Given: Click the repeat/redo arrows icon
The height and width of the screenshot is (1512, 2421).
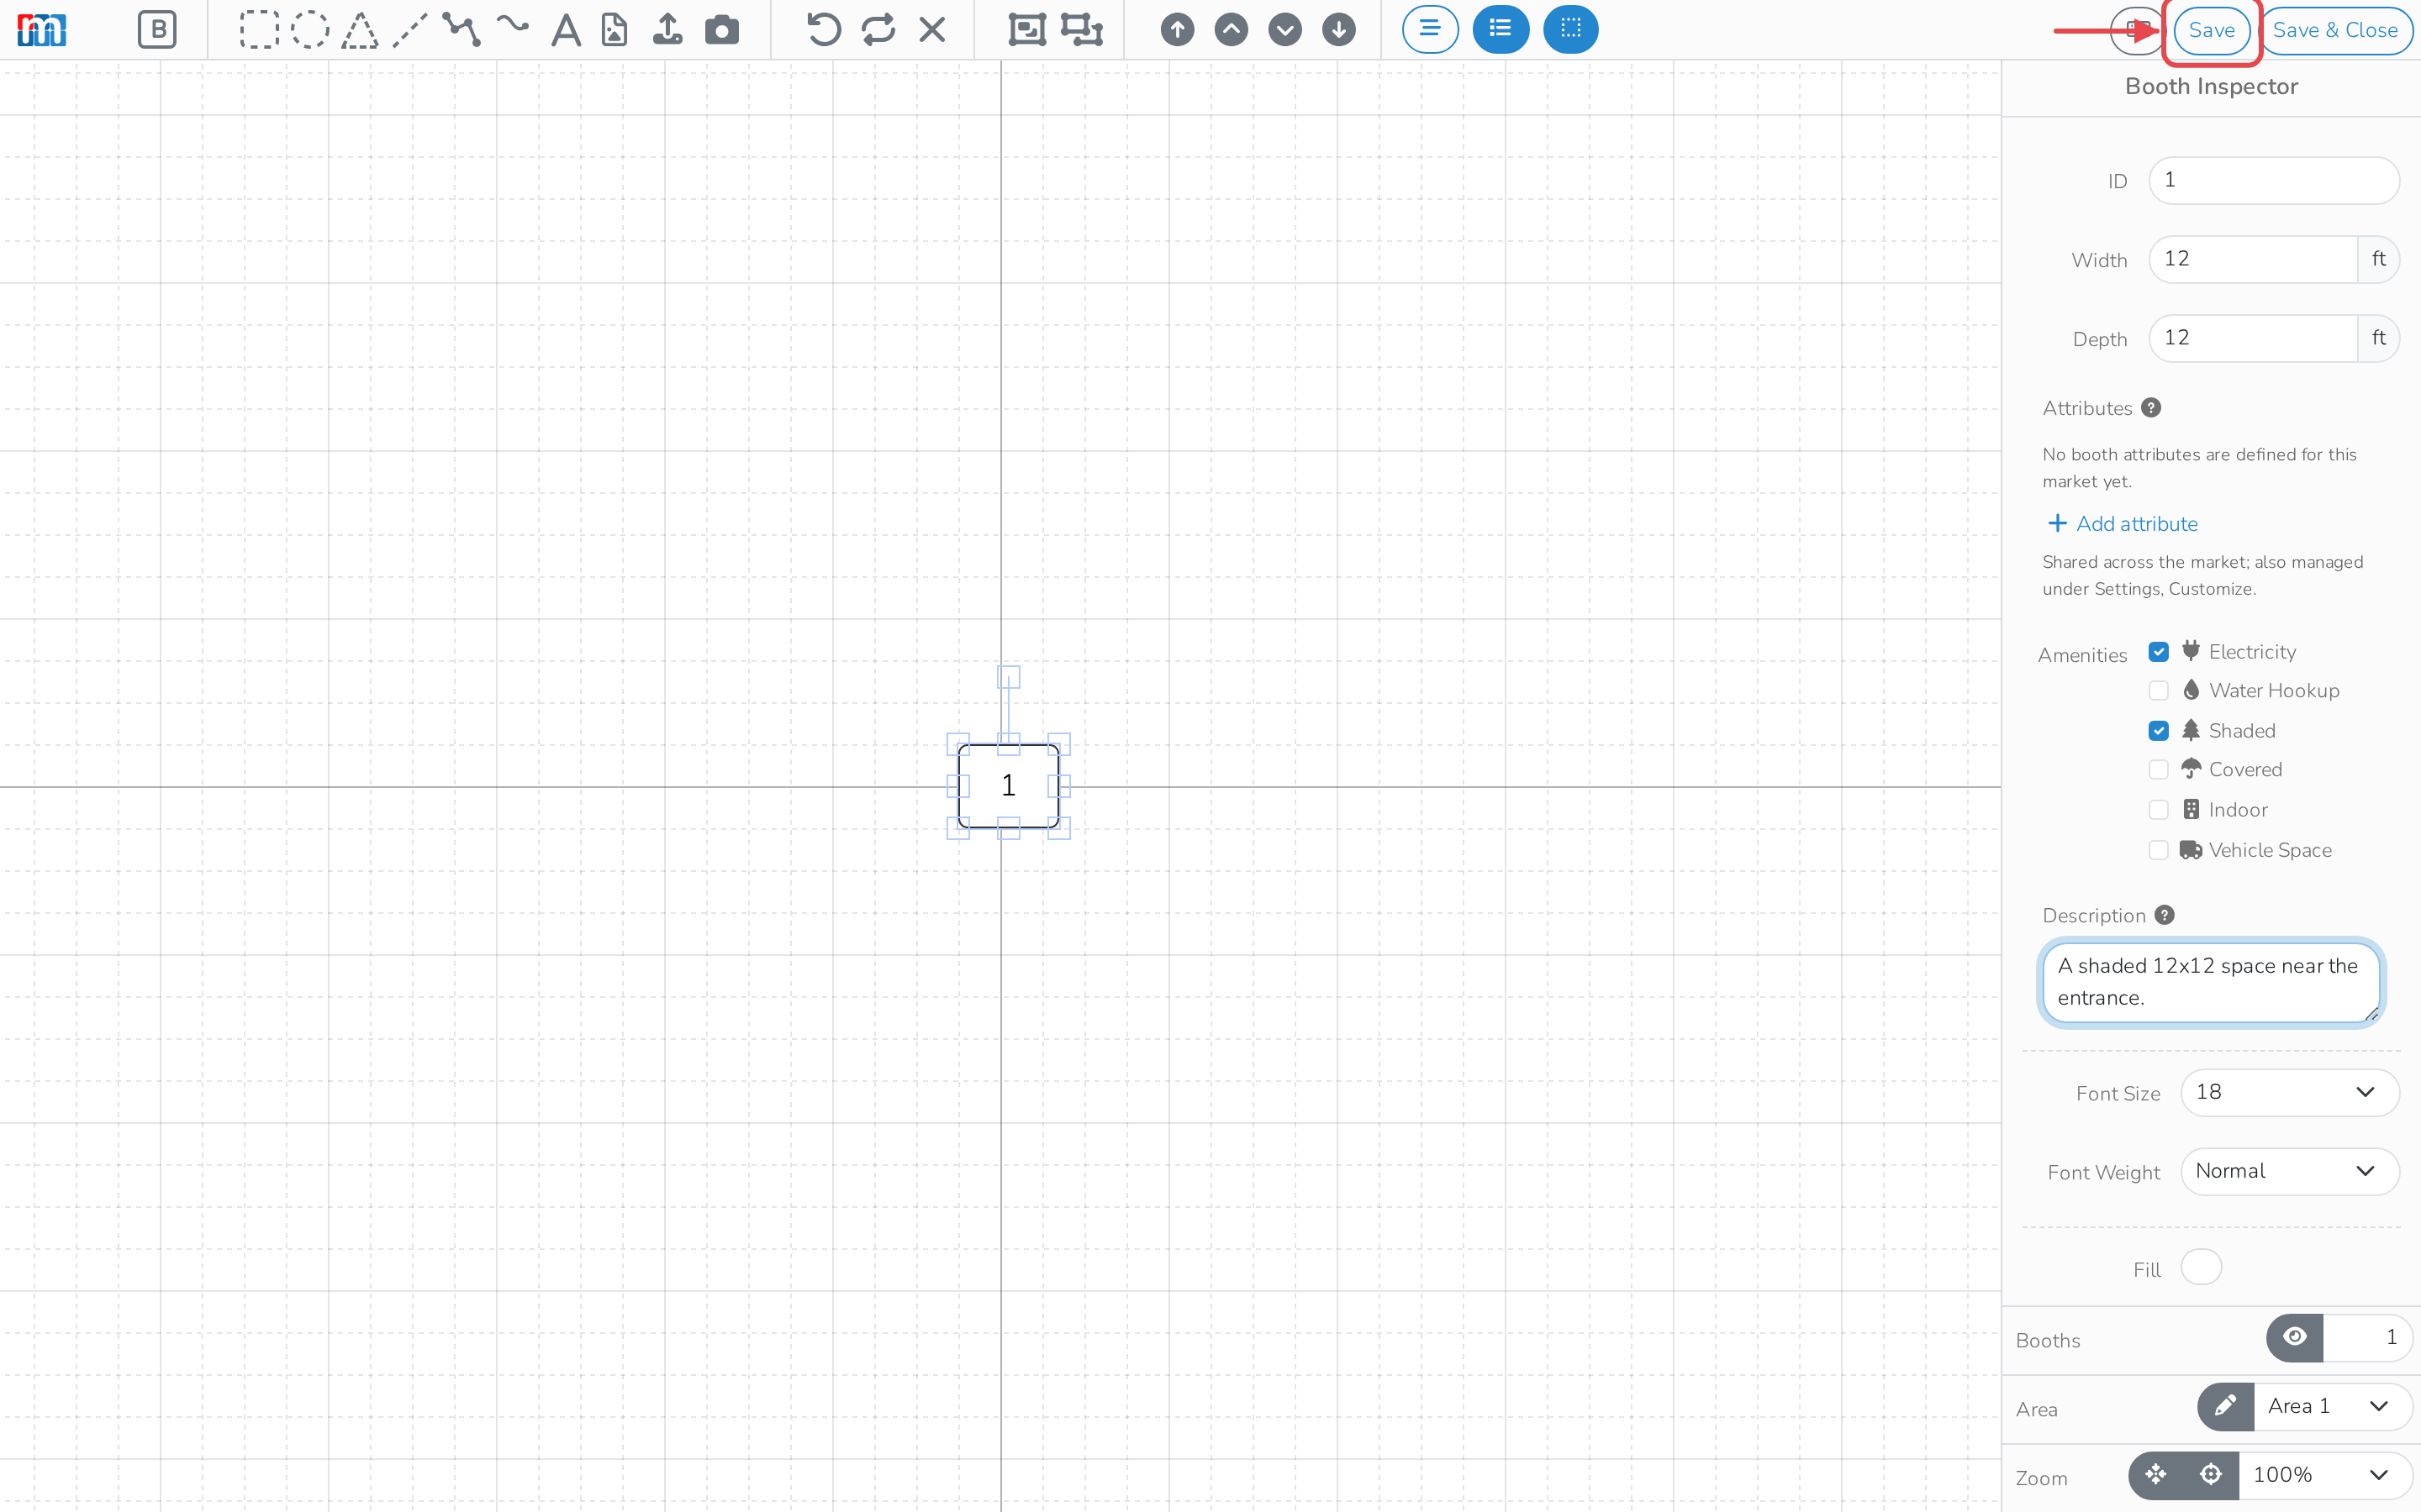Looking at the screenshot, I should (x=878, y=30).
